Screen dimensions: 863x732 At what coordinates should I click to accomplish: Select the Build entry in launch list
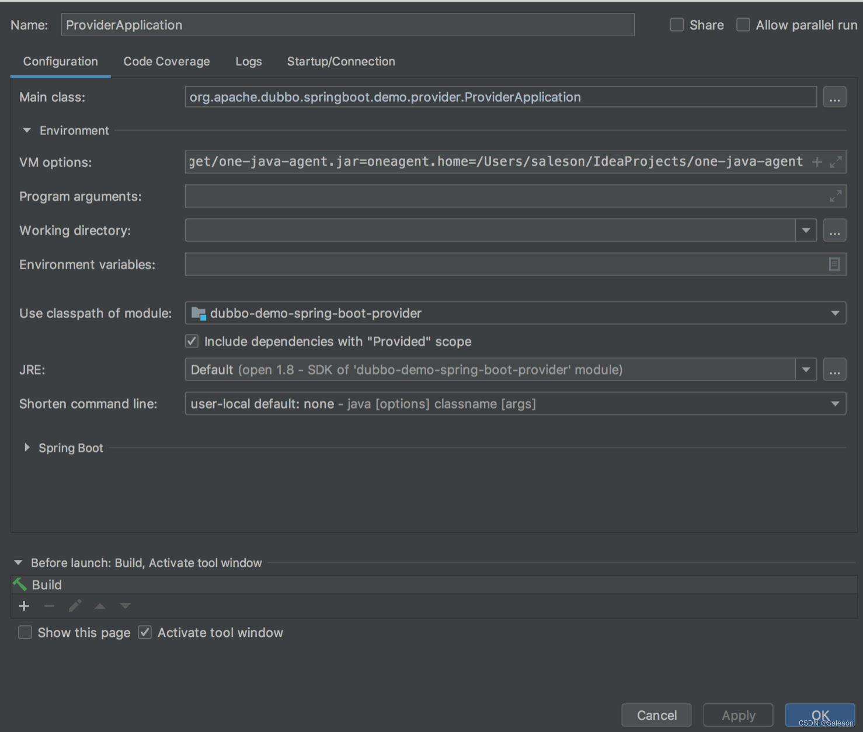(434, 584)
